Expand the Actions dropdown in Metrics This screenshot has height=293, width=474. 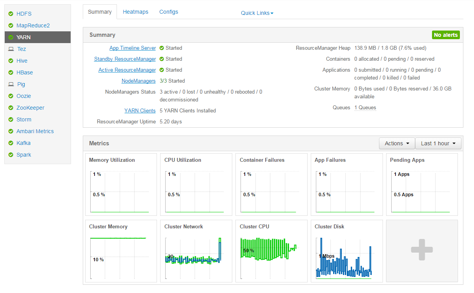(x=397, y=143)
